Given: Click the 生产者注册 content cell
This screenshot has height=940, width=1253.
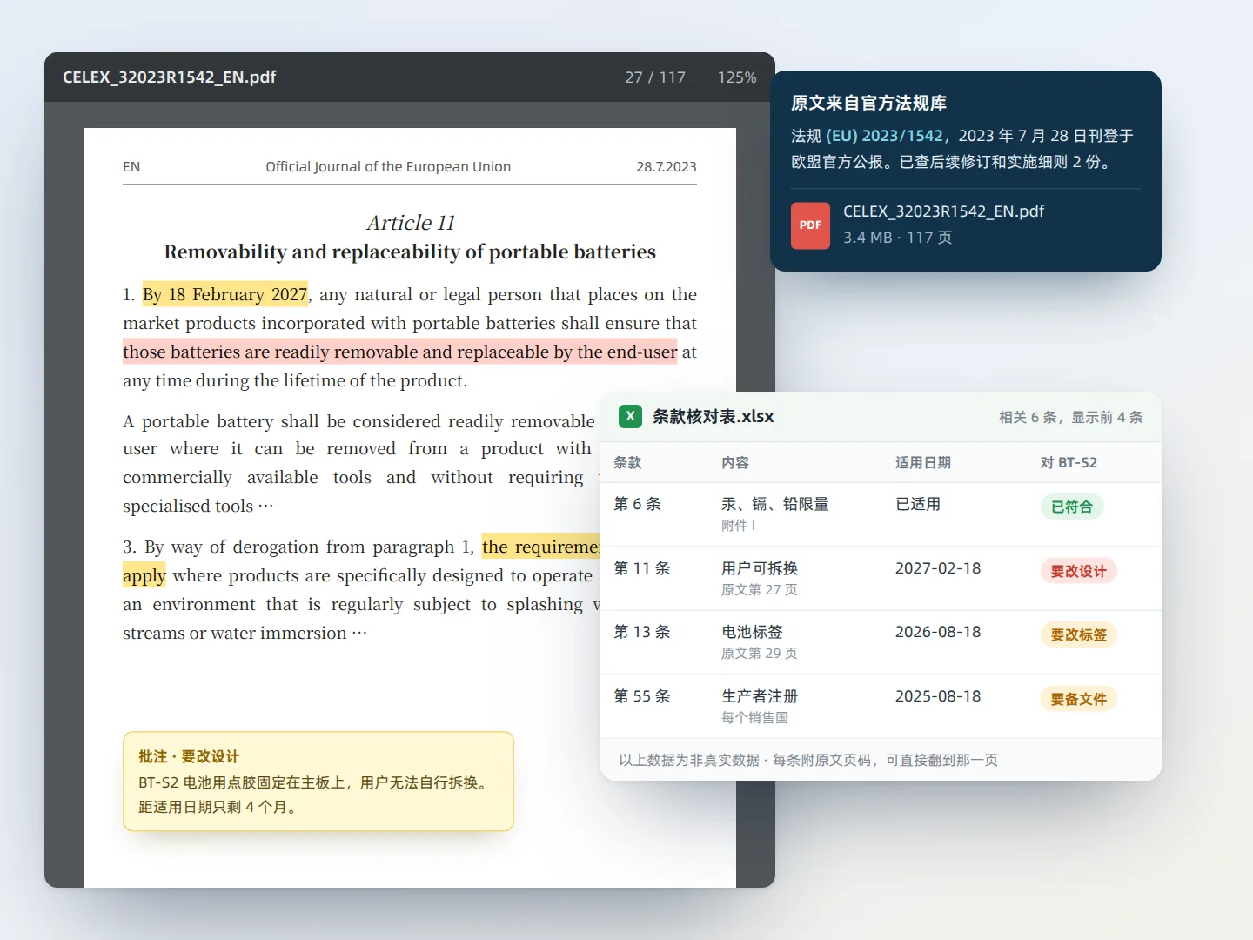Looking at the screenshot, I should (x=760, y=696).
